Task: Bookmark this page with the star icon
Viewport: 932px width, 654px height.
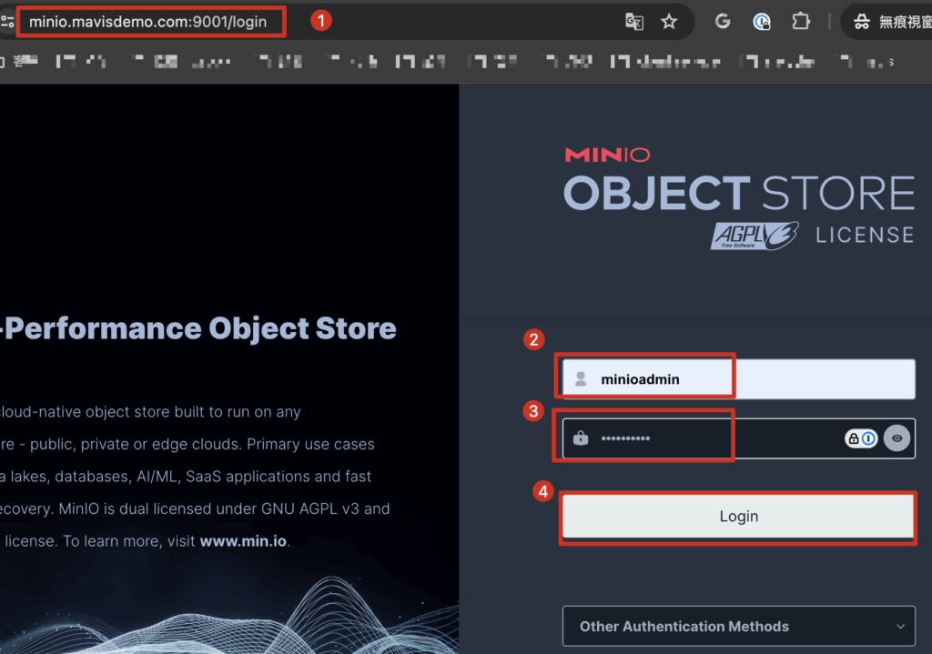Action: coord(669,22)
